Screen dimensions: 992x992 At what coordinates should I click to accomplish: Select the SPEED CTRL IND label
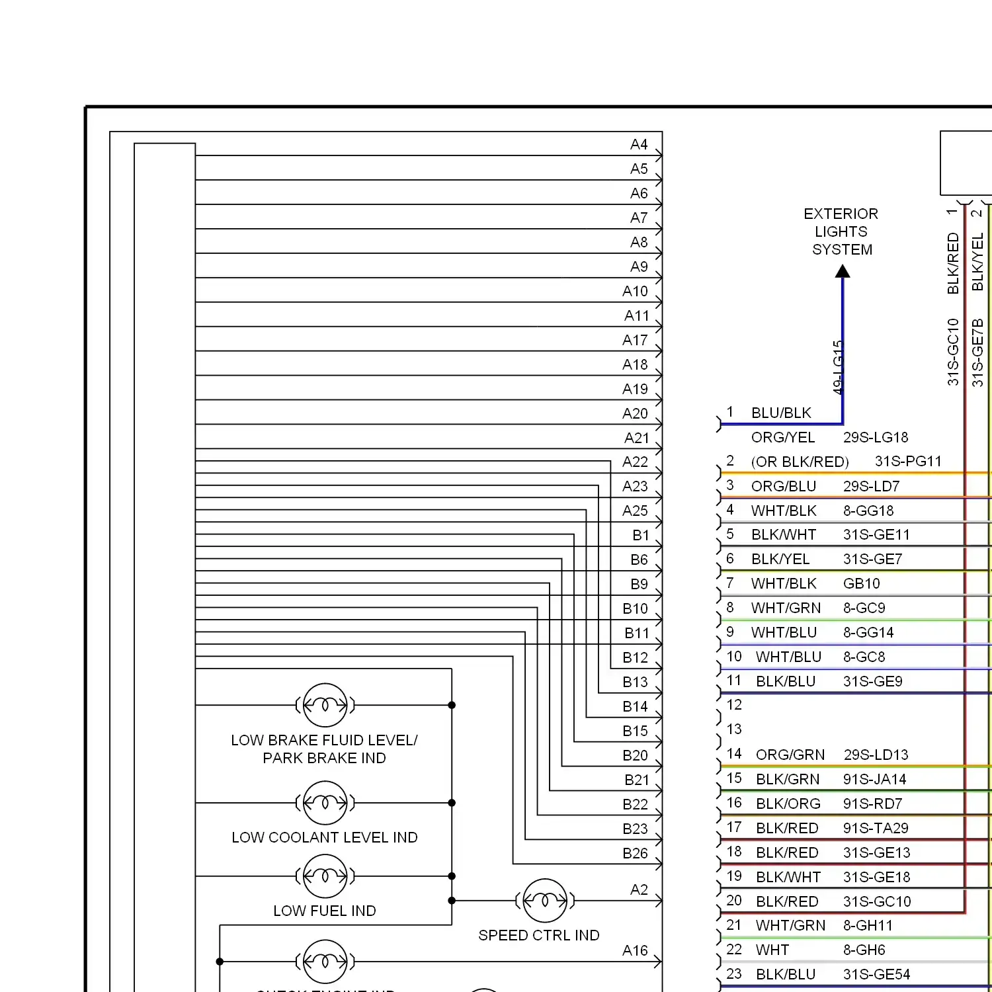coord(539,935)
